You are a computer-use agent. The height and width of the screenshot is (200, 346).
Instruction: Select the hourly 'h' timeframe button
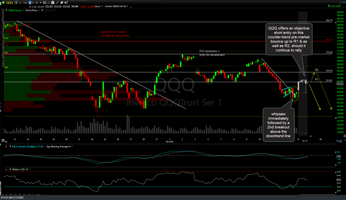(30, 3)
